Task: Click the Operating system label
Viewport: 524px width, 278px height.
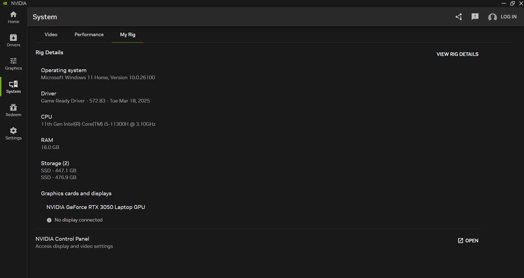Action: pyautogui.click(x=63, y=70)
